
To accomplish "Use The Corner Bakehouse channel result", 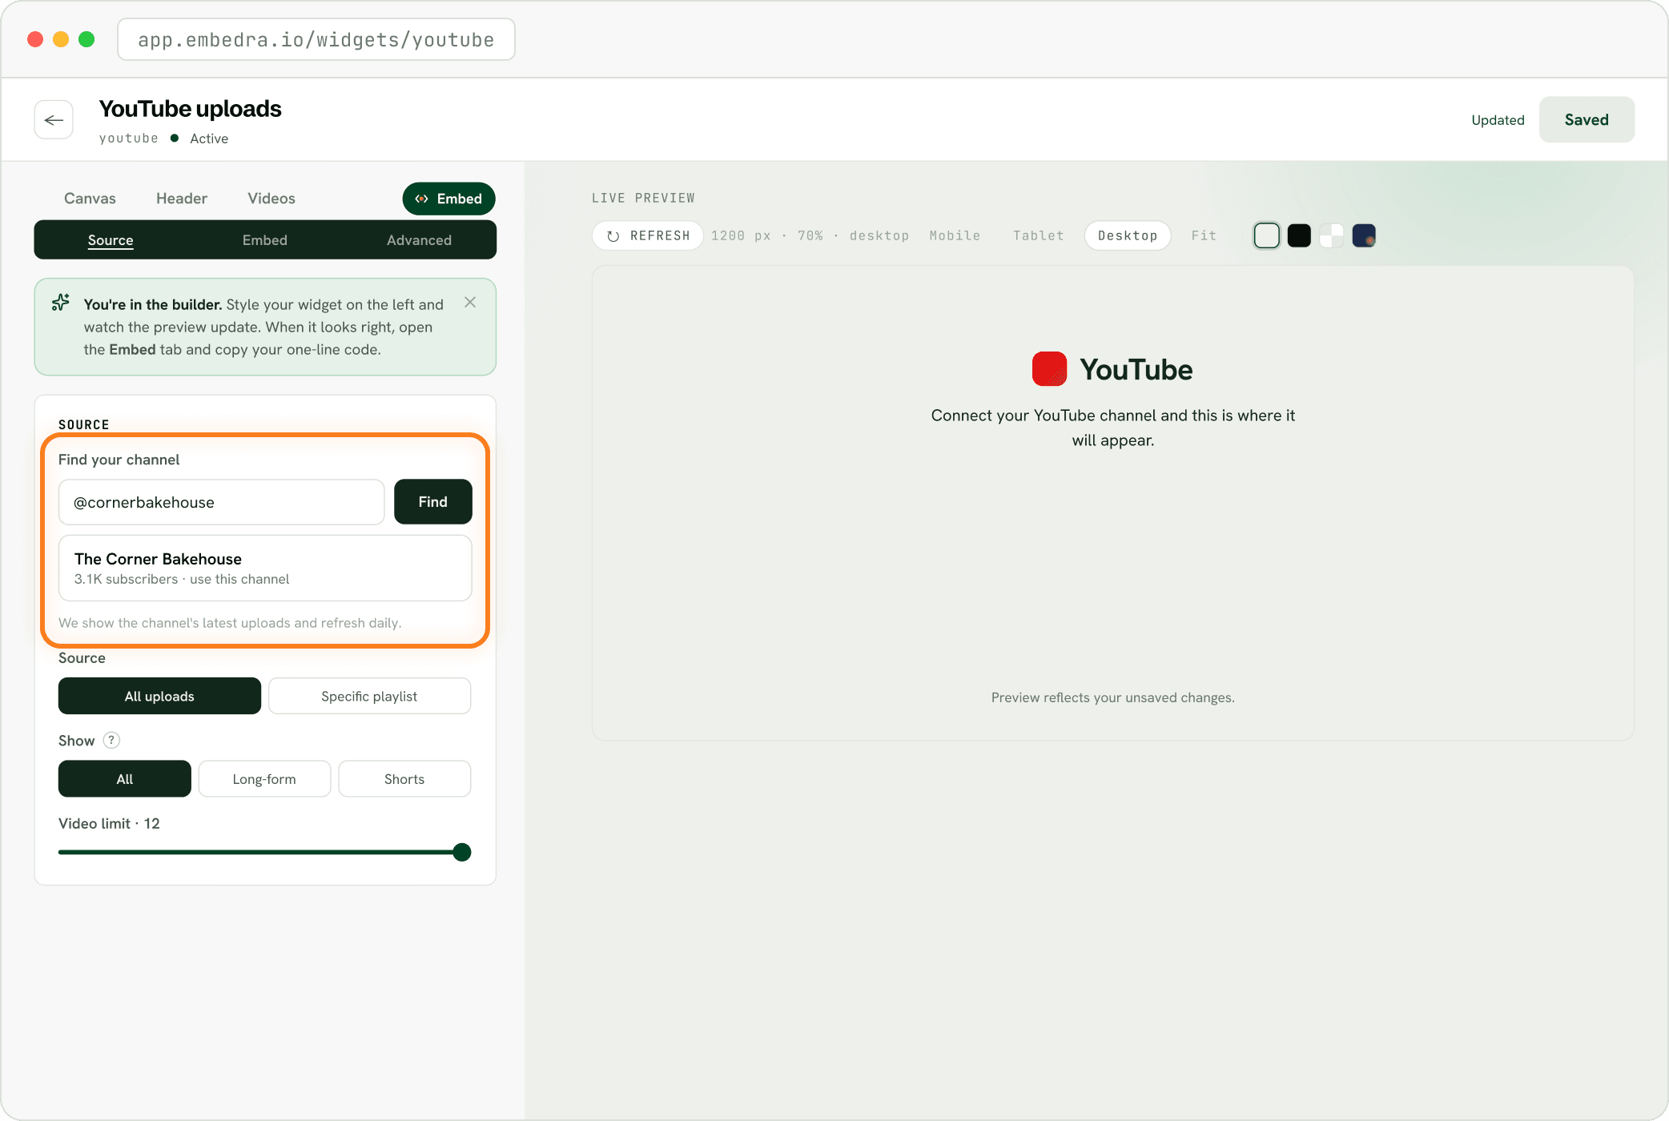I will [x=265, y=568].
